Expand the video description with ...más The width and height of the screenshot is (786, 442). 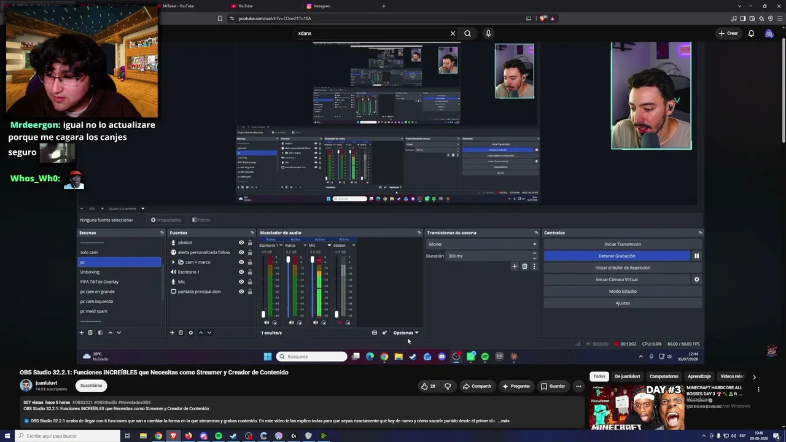504,421
